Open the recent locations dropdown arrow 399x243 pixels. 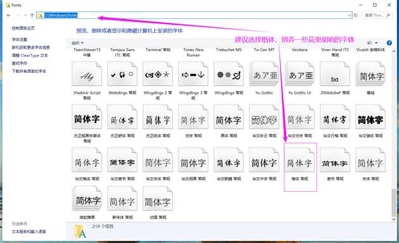point(25,15)
